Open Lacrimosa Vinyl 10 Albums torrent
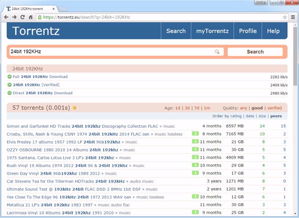This screenshot has height=218, width=299. [60, 213]
